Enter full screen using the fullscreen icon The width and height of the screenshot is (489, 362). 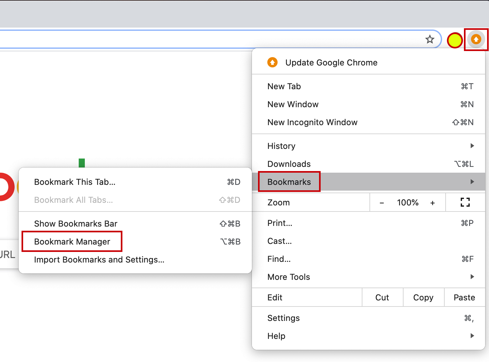(x=465, y=202)
